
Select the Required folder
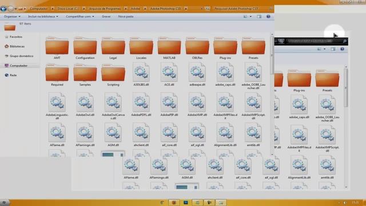pos(57,75)
